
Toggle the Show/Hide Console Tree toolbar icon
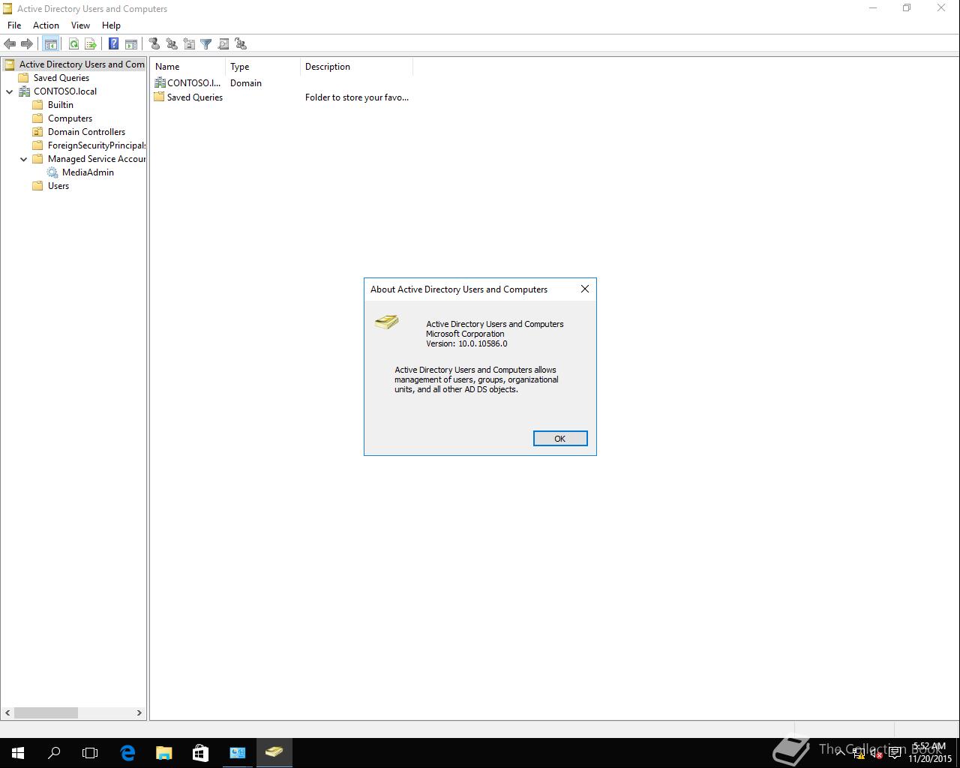click(x=51, y=44)
